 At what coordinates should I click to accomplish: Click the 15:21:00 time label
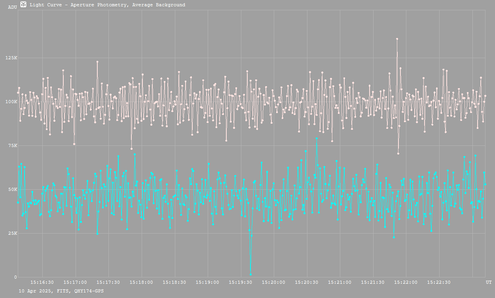[339, 282]
